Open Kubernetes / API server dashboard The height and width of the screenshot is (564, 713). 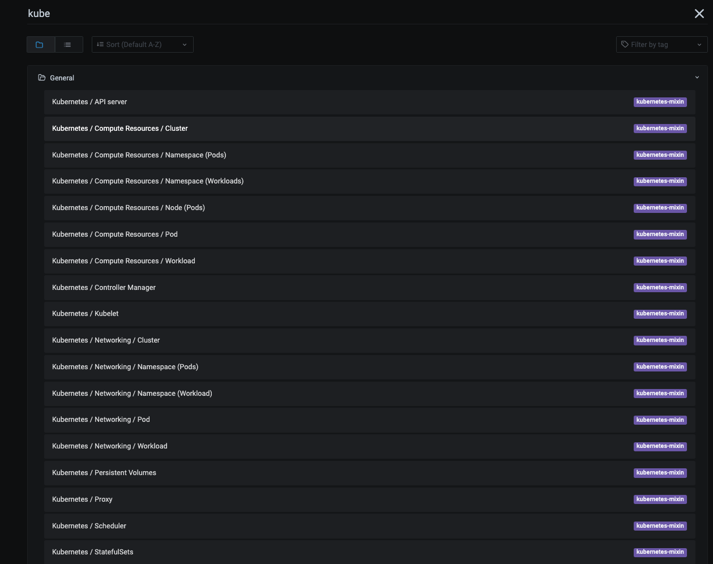tap(89, 102)
